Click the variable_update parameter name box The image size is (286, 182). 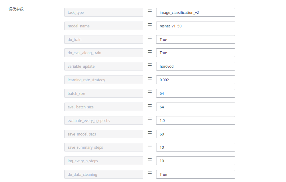[x=104, y=66]
